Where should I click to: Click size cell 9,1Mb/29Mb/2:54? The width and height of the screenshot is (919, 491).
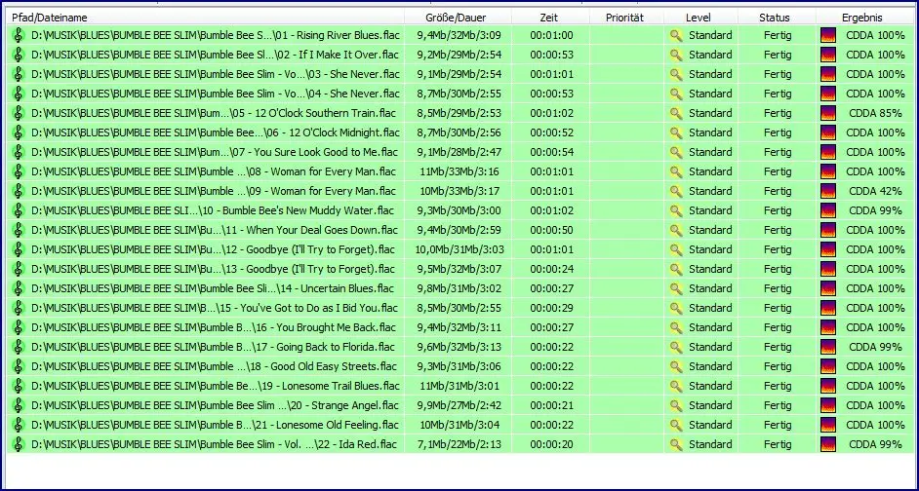point(459,74)
